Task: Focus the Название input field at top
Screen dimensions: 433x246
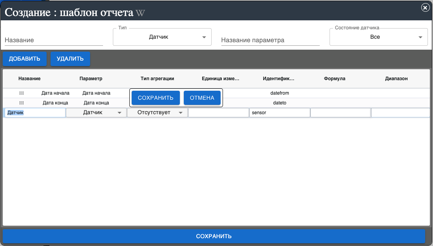Action: coord(54,40)
